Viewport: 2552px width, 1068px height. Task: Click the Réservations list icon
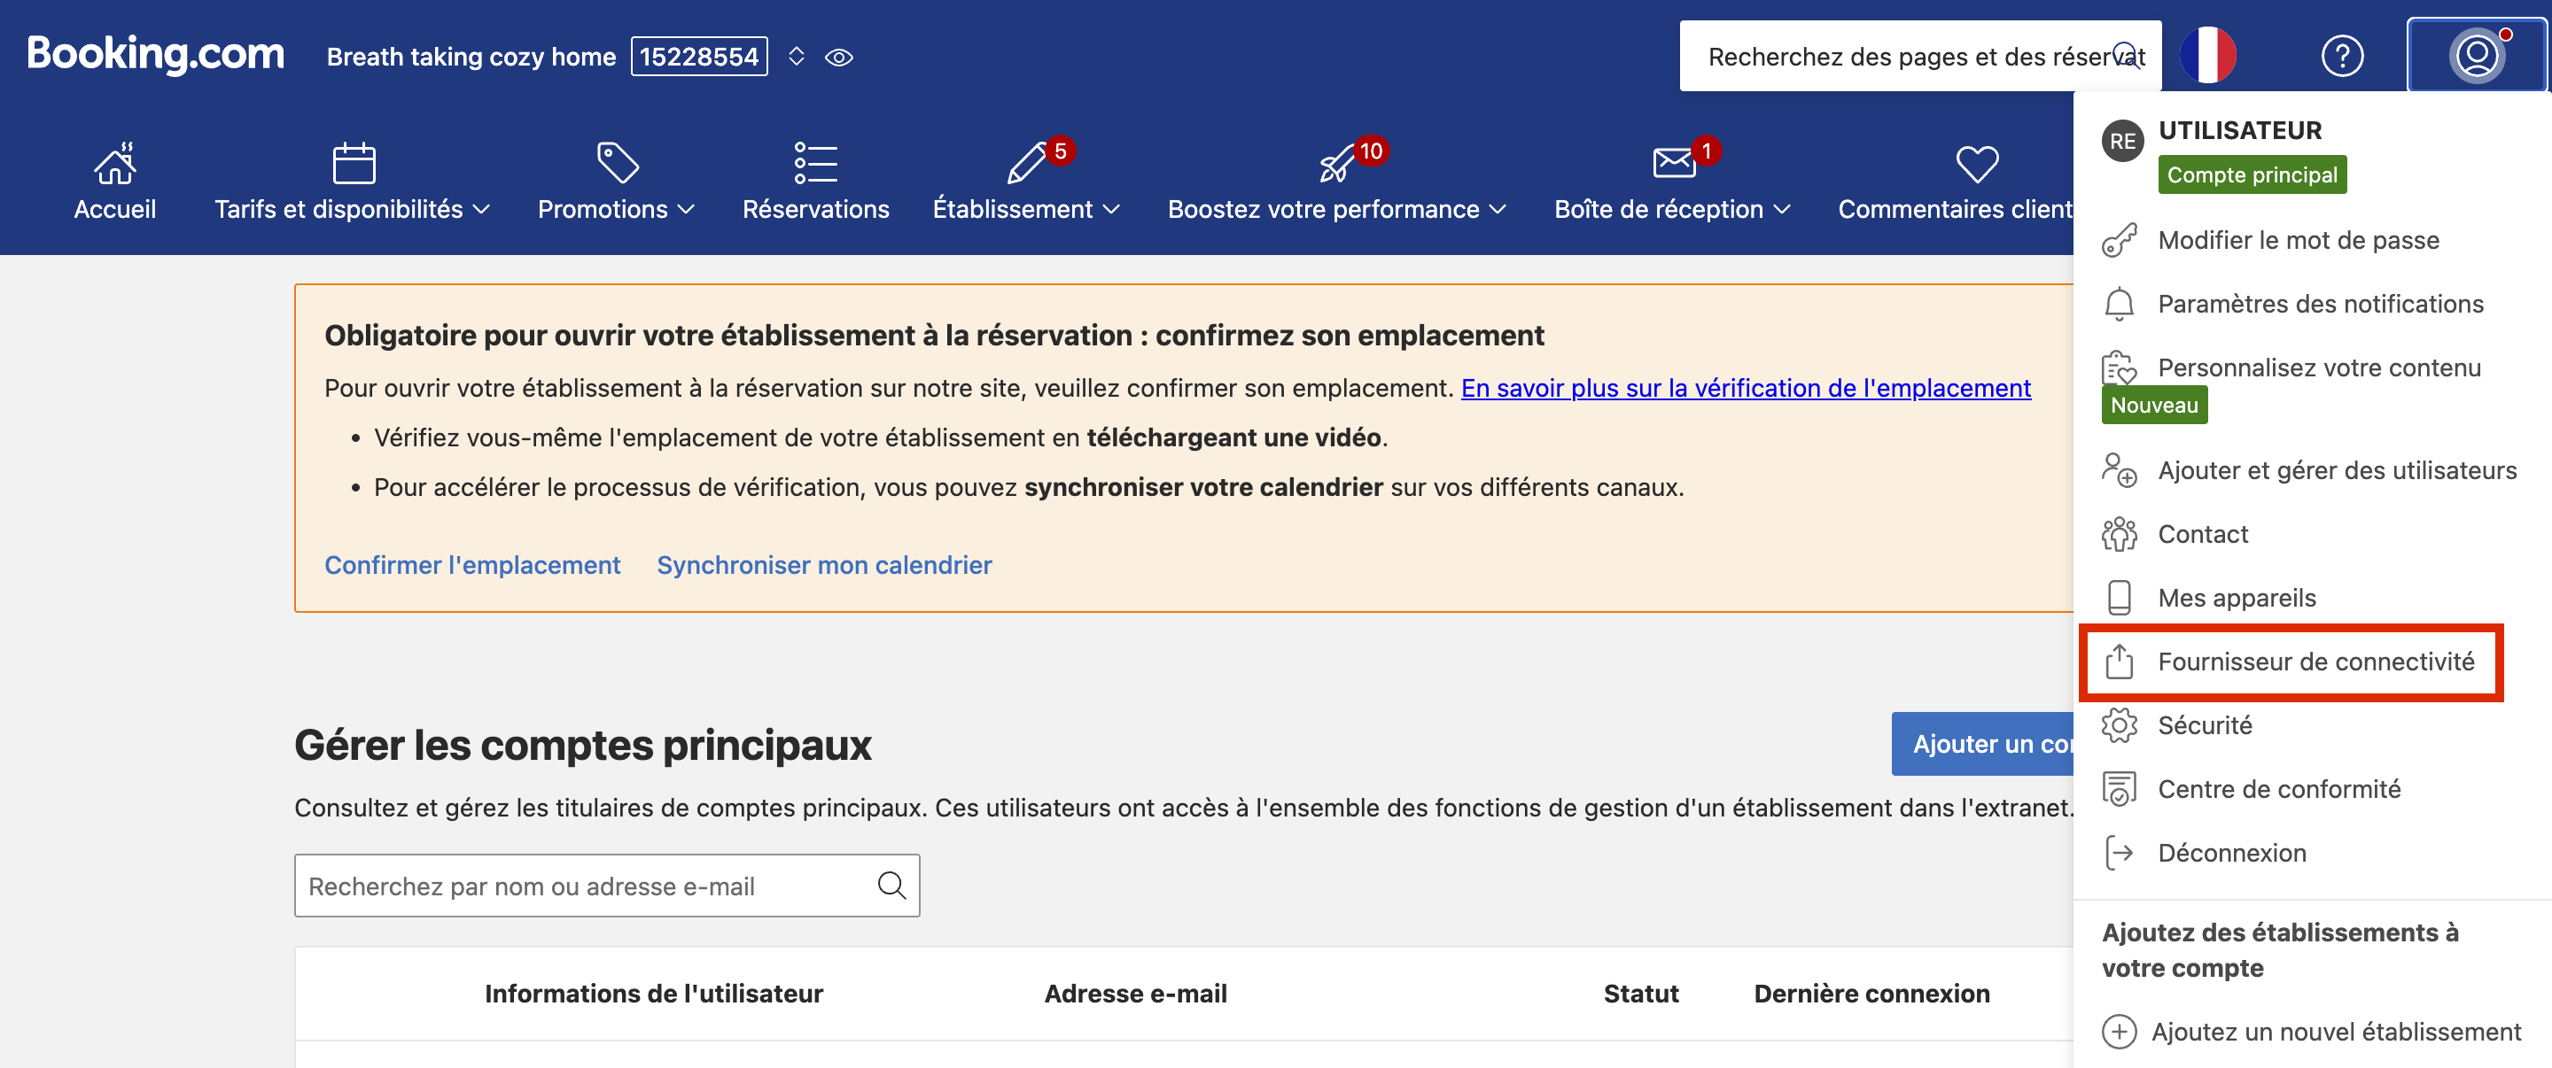click(x=814, y=163)
